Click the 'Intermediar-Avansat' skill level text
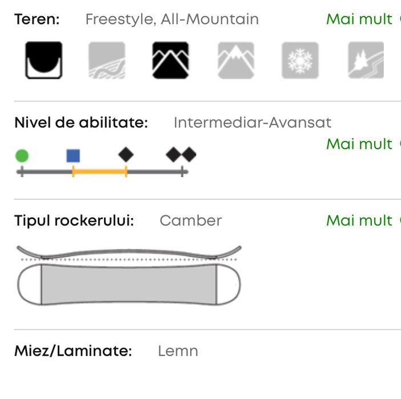Image resolution: width=401 pixels, height=399 pixels. pos(252,123)
